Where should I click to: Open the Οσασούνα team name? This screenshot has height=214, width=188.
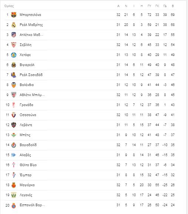[28, 115]
